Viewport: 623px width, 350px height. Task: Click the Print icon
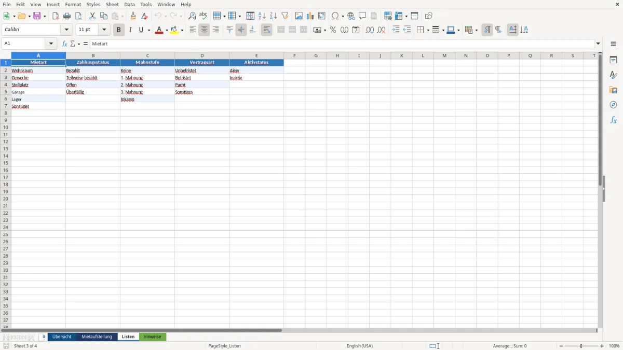click(x=67, y=16)
